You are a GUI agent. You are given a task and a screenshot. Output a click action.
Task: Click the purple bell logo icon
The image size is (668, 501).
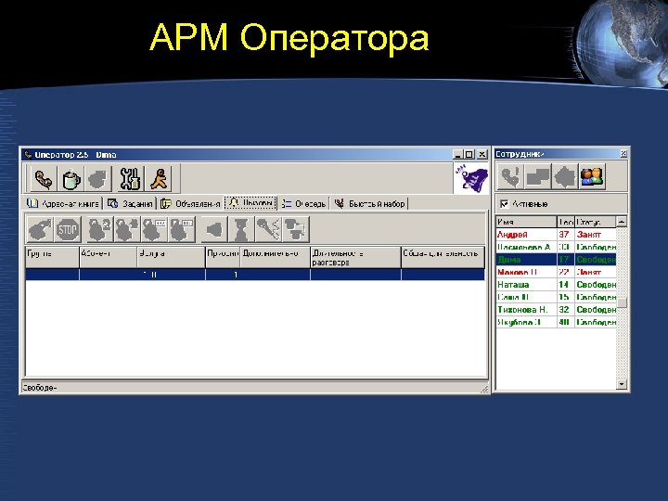(x=471, y=178)
